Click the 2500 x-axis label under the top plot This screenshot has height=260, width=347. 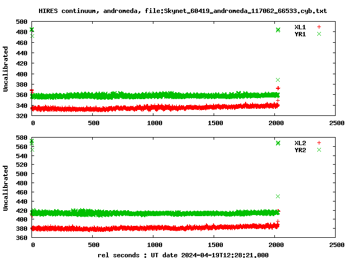point(337,123)
